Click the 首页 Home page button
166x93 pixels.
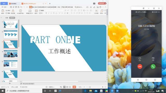click(4, 3)
